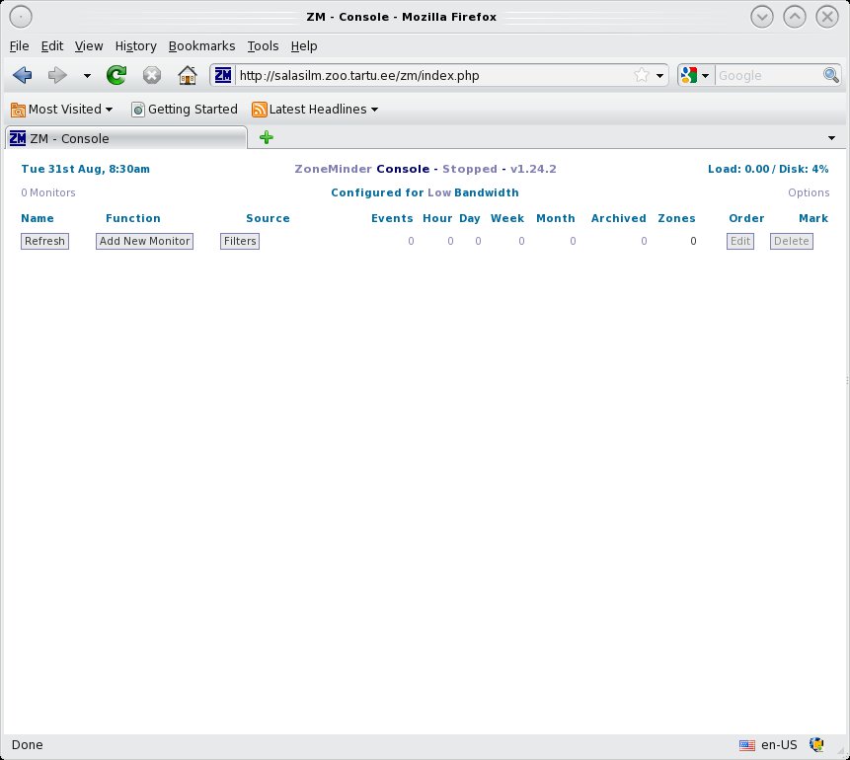The height and width of the screenshot is (760, 850).
Task: Expand the Latest Headlines feed dropdown
Action: [315, 110]
